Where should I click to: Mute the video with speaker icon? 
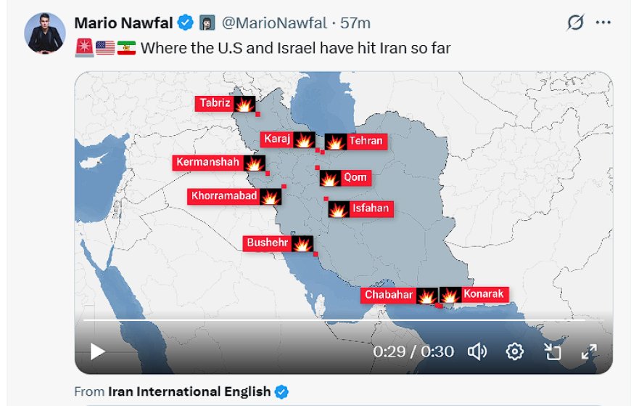477,352
